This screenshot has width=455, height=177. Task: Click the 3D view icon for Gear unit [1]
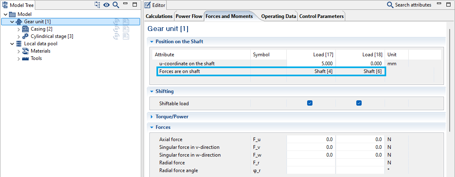tap(116, 22)
